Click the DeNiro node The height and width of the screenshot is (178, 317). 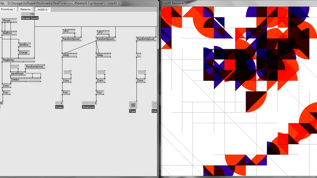[15, 80]
